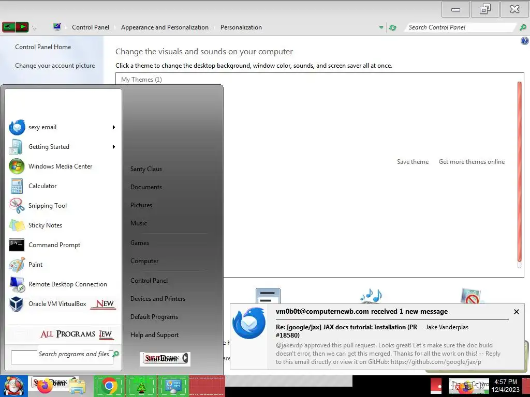
Task: Open recent pages dropdown chevron
Action: click(34, 28)
